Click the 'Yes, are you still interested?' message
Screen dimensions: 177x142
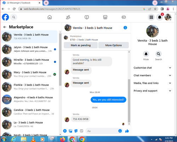pyautogui.click(x=108, y=100)
